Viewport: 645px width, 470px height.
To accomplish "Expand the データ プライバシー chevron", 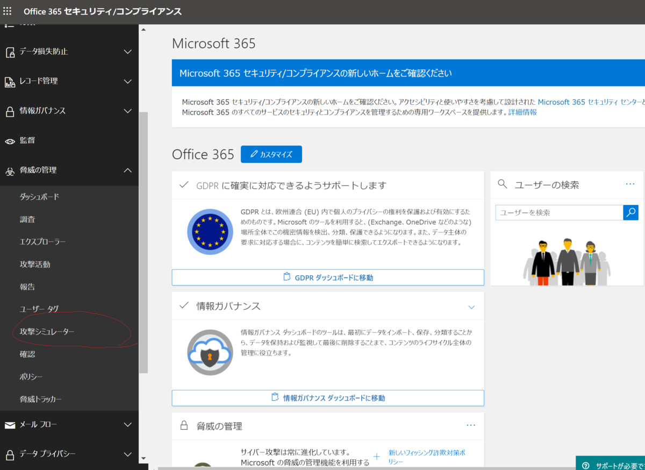I will point(127,454).
